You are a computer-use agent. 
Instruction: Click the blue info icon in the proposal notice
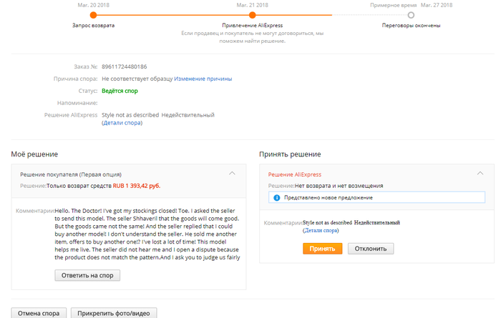pos(276,197)
